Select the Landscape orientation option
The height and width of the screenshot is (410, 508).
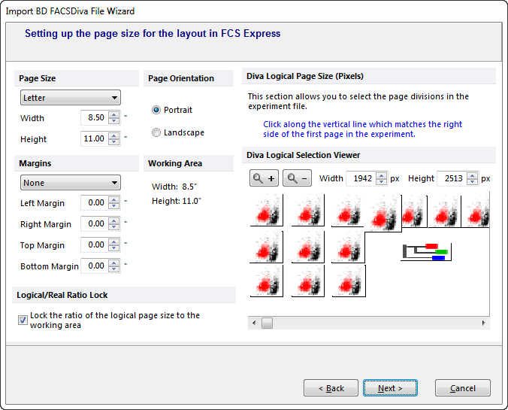(x=156, y=132)
